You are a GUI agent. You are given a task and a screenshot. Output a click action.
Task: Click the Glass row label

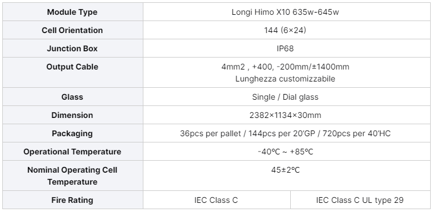72,97
